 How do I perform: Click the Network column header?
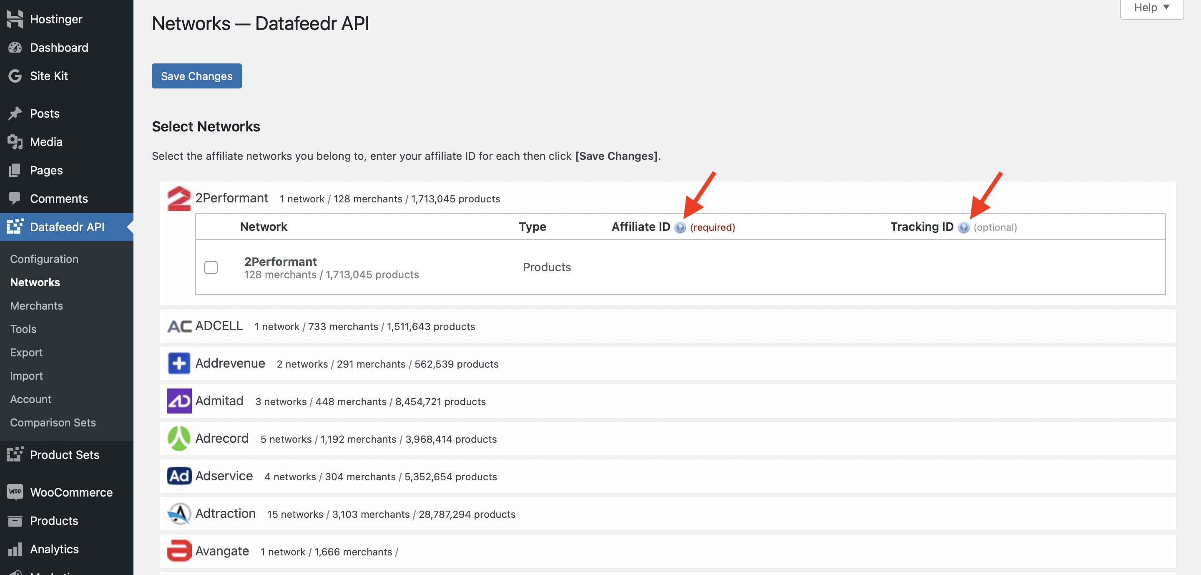(264, 227)
